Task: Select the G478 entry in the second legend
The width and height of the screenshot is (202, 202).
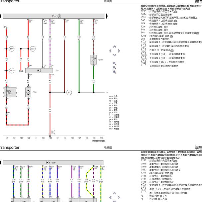Action: click(x=159, y=164)
